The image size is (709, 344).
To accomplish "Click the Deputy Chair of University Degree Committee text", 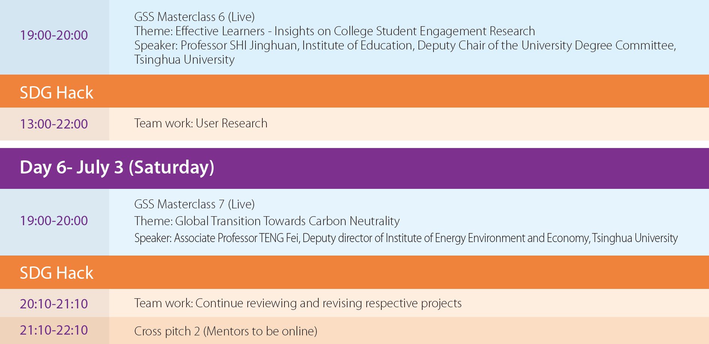I will [x=546, y=45].
